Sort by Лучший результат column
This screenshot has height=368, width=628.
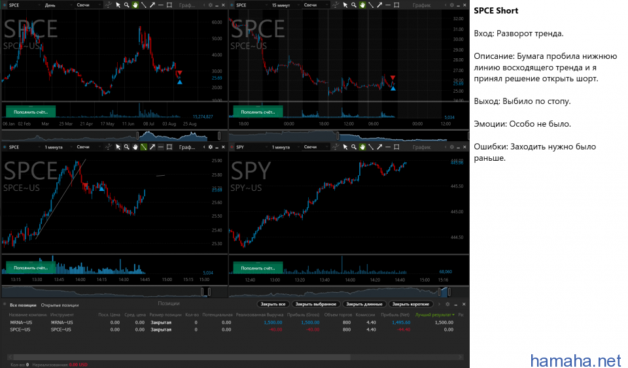(x=434, y=315)
